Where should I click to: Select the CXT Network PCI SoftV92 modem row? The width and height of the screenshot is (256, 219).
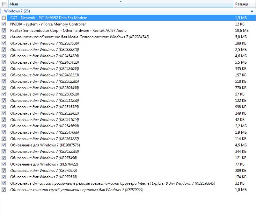[x=131, y=18]
